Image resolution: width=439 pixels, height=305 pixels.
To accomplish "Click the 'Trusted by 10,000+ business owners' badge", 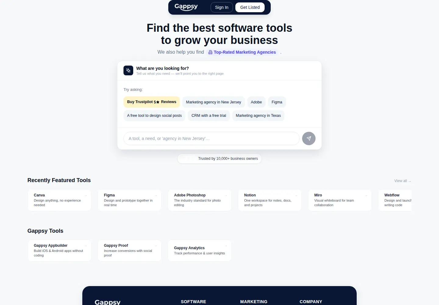I will (x=220, y=159).
